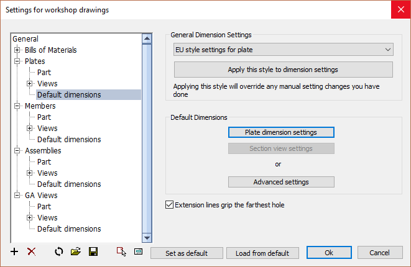Viewport: 411px width, 267px height.
Task: Expand Views under Members
Action: coord(30,129)
